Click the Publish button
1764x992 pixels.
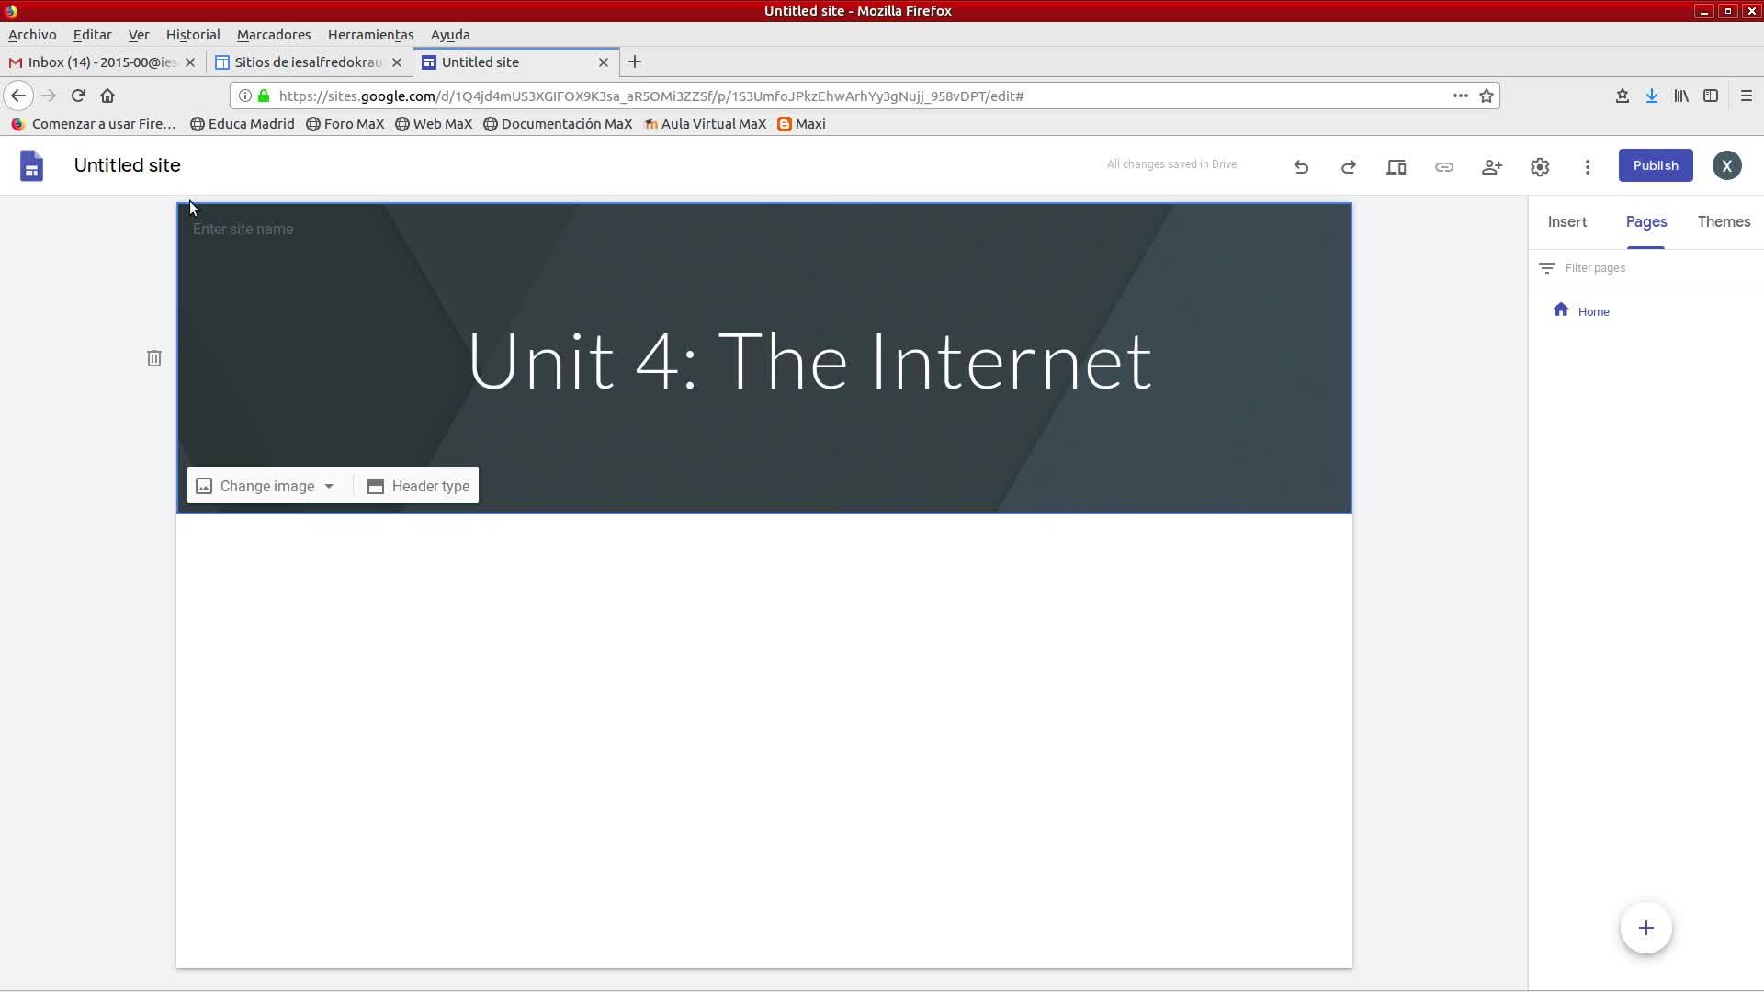tap(1655, 165)
